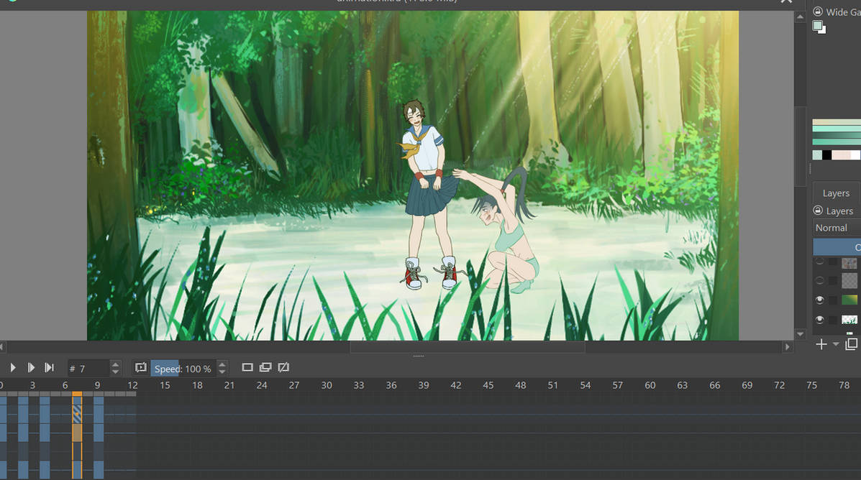
Task: Toggle the checkbox beside green gradient layer
Action: click(833, 300)
